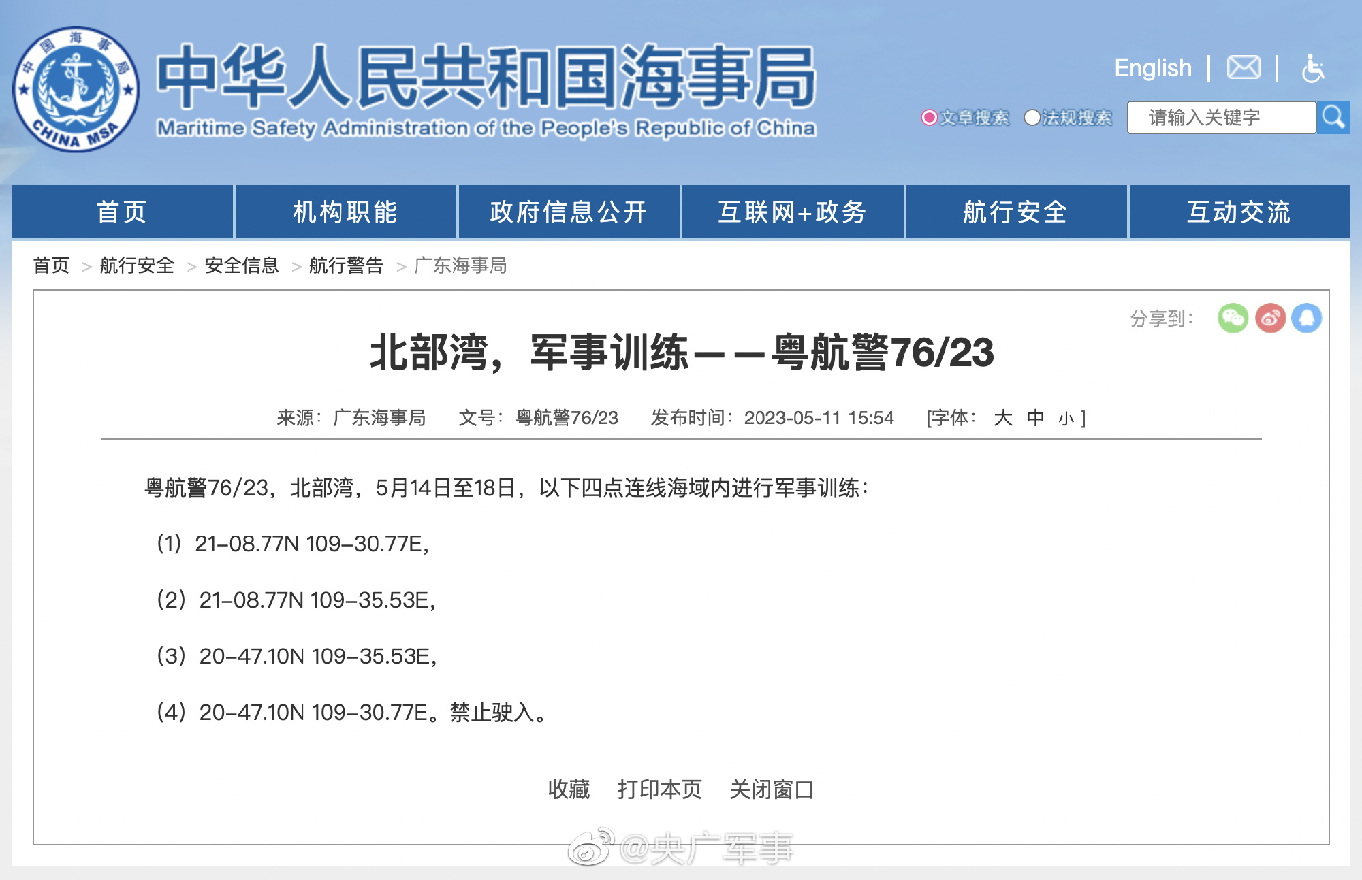
Task: Open the 互动交流 navigation tab
Action: tap(1239, 212)
